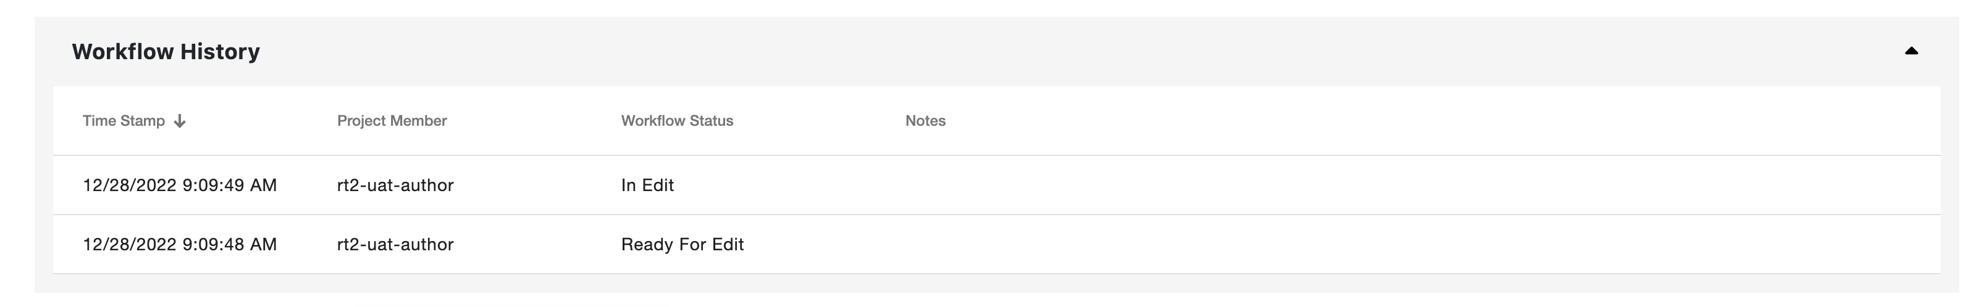Screen dimensions: 1979x307
Task: Click the Time Stamp sort arrow icon
Action: pos(180,121)
